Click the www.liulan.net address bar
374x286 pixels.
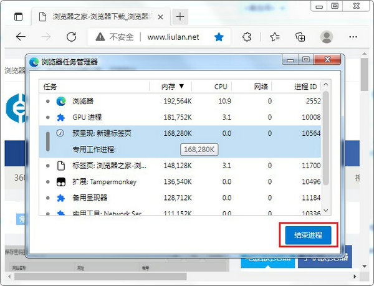(173, 37)
